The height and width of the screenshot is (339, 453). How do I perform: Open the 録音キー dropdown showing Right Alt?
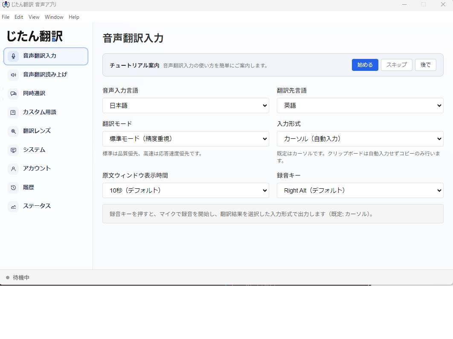click(360, 190)
